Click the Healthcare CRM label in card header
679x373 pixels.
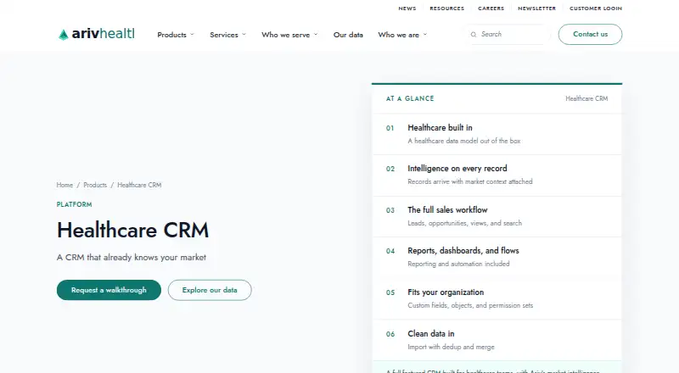point(586,98)
